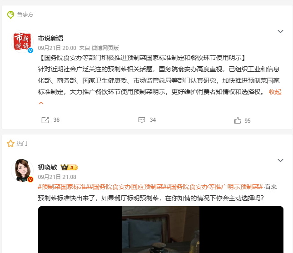The image size is (293, 253).
Task: Click the crown membership badge next to 初晓敏
Action: click(69, 167)
